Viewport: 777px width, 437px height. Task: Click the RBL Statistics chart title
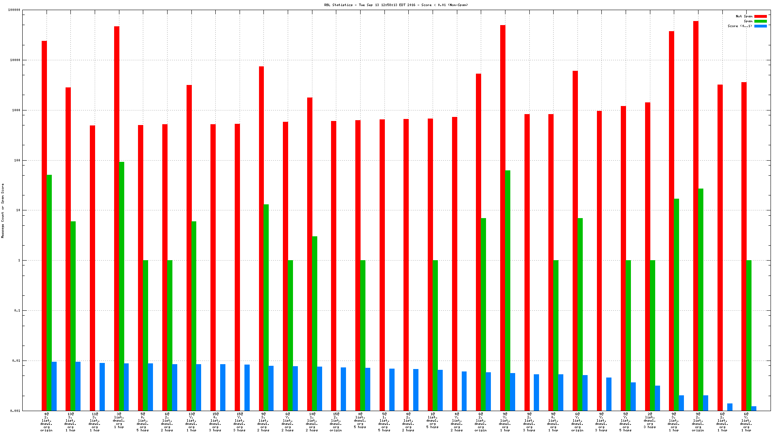(396, 5)
